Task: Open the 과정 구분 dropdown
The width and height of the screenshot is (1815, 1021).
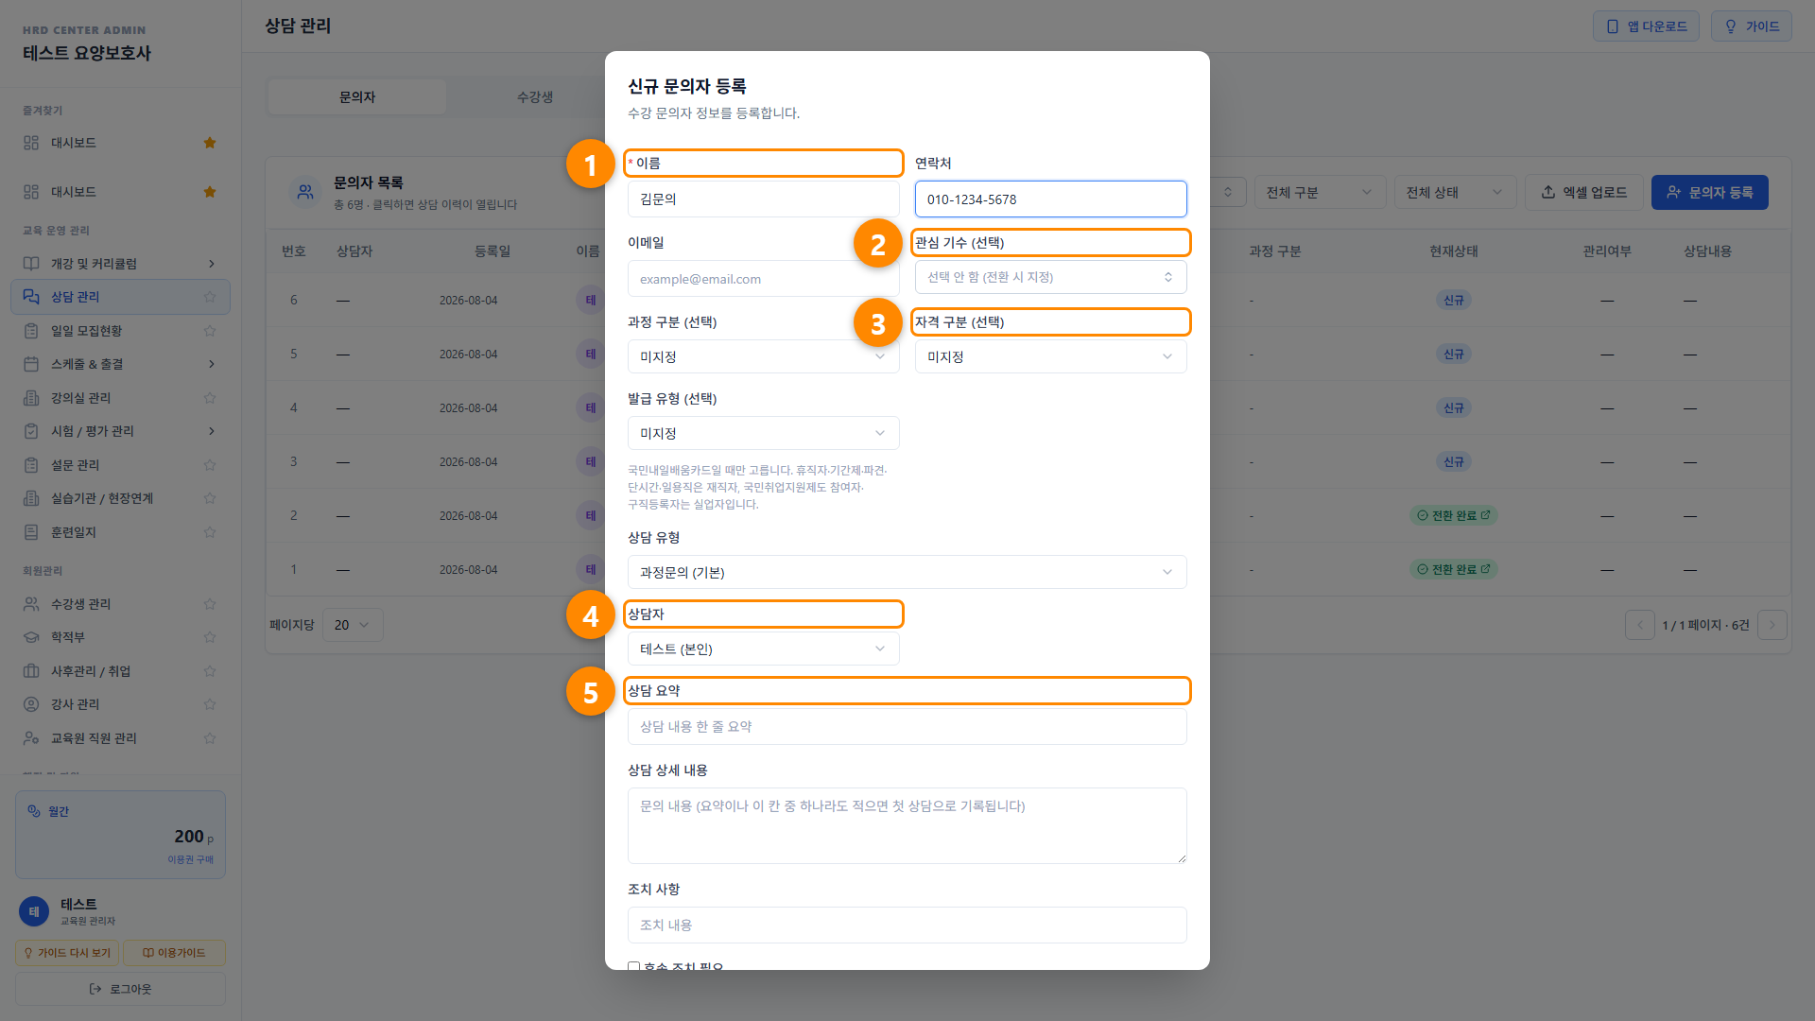Action: point(763,356)
